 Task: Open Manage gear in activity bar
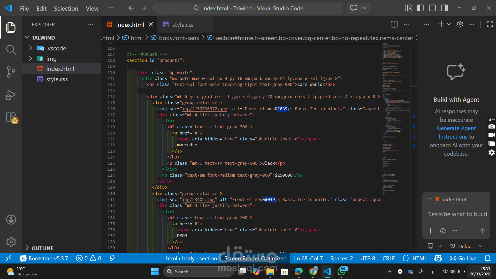pos(11,242)
